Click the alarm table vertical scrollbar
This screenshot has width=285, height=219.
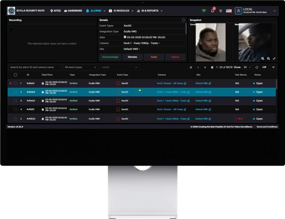[277, 84]
